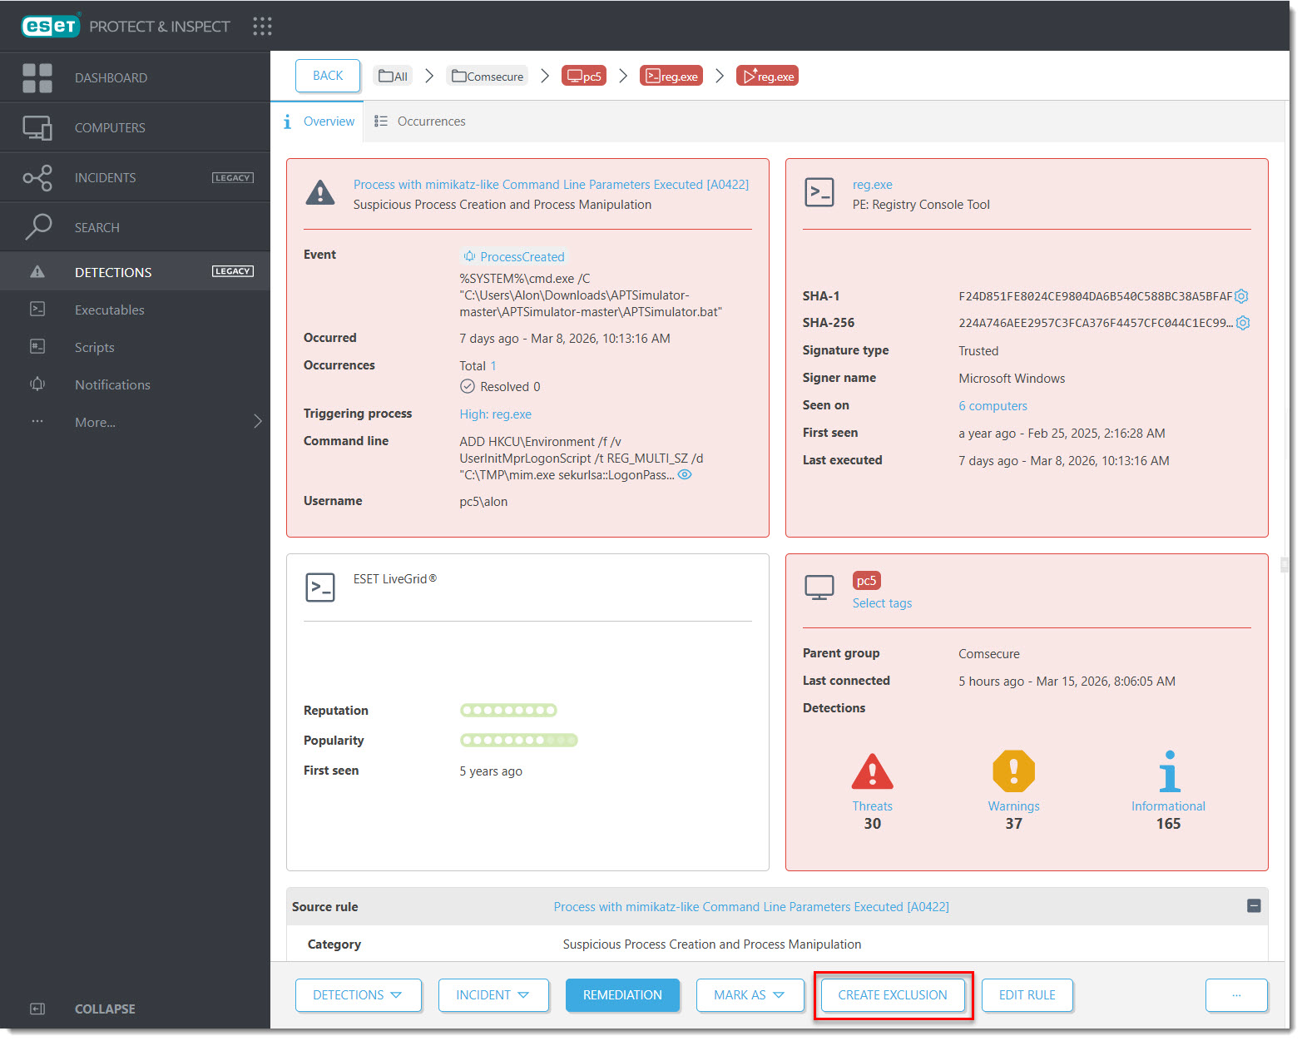Open the Executables icon in sidebar
Image resolution: width=1302 pixels, height=1041 pixels.
tap(37, 310)
